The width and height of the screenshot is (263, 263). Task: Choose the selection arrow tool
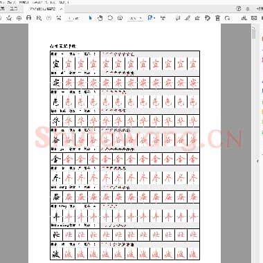[x=90, y=18]
